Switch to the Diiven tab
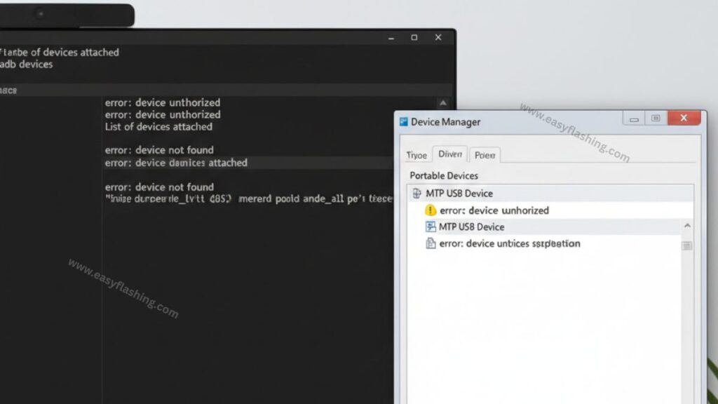This screenshot has height=404, width=718. 449,154
